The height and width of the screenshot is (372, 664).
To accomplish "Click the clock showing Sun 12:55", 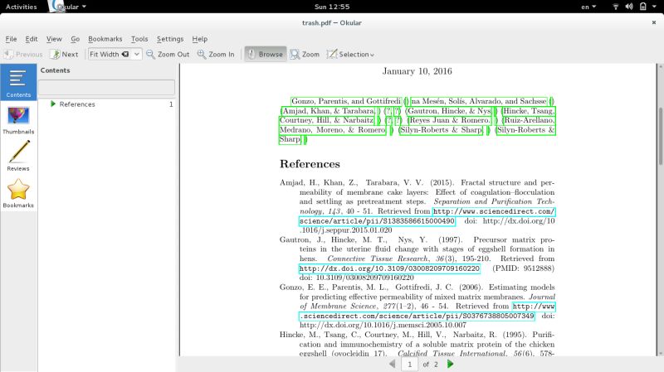I will pos(332,7).
